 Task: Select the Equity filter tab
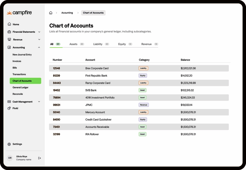pyautogui.click(x=121, y=44)
